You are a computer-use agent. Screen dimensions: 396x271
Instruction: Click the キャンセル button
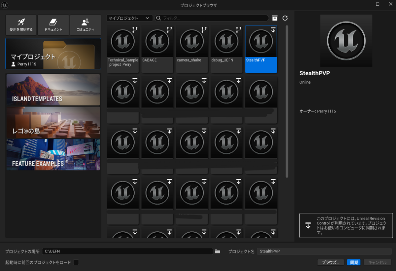tap(377, 262)
